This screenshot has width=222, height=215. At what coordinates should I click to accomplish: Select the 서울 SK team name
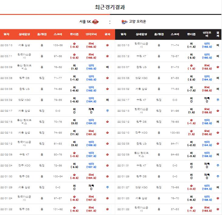click(x=85, y=22)
